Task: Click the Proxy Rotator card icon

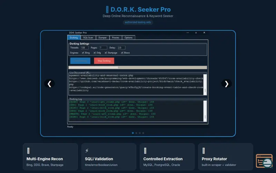Action: coord(204,151)
